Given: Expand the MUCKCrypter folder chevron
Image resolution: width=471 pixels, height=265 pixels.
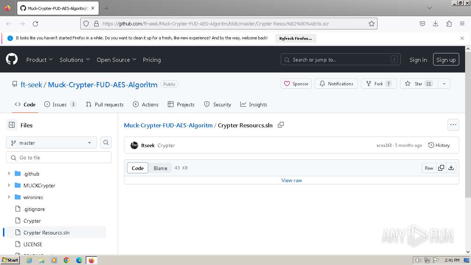Looking at the screenshot, I should point(9,185).
